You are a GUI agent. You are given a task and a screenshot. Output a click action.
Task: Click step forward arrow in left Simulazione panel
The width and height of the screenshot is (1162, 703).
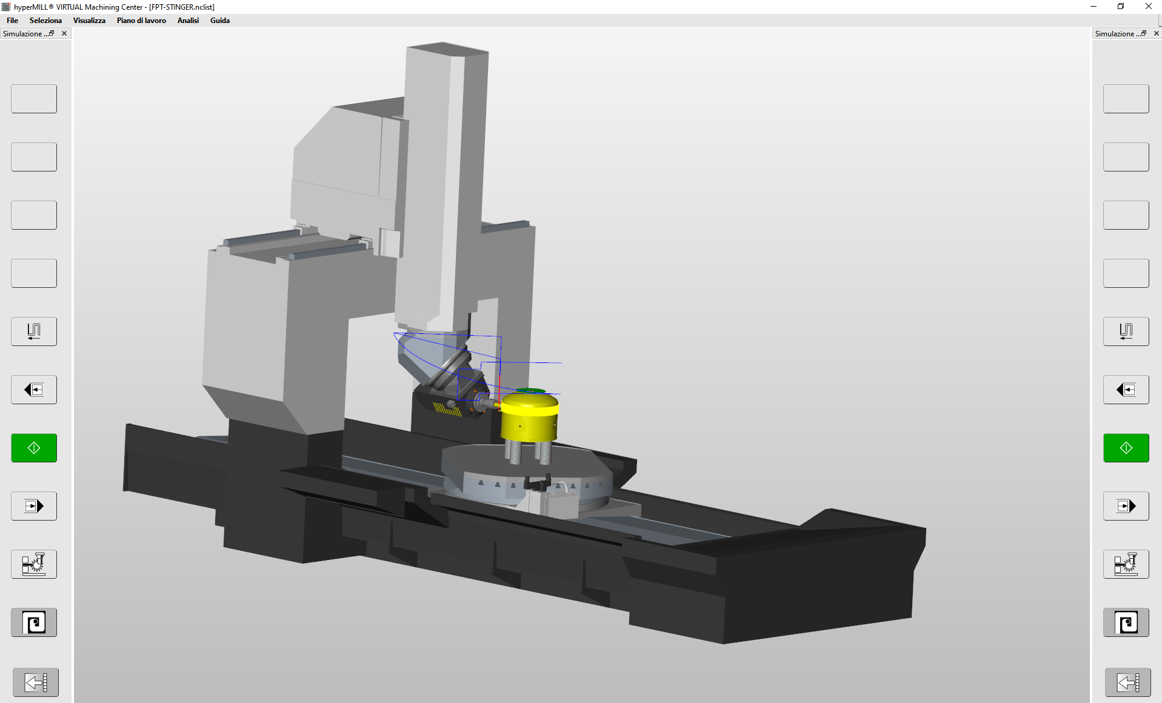[x=34, y=506]
